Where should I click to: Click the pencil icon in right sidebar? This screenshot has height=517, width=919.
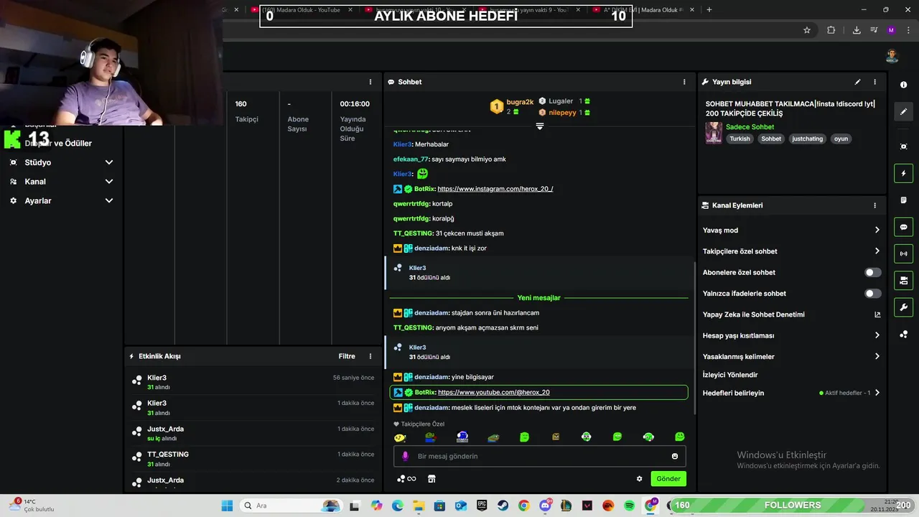point(903,111)
